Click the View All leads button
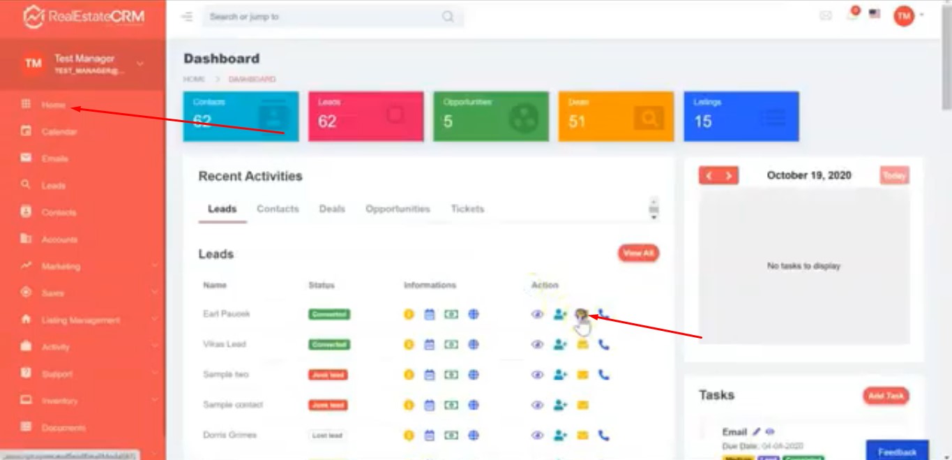952x460 pixels. coord(637,253)
